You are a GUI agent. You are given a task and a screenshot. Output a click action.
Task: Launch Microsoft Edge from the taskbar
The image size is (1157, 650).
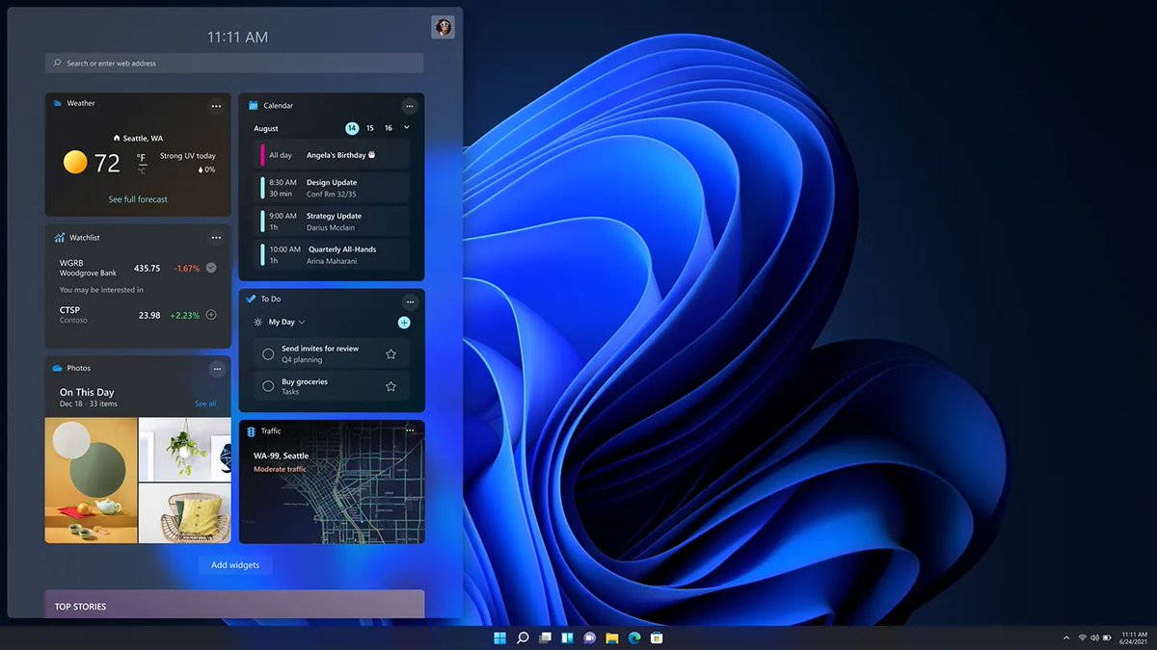(633, 637)
